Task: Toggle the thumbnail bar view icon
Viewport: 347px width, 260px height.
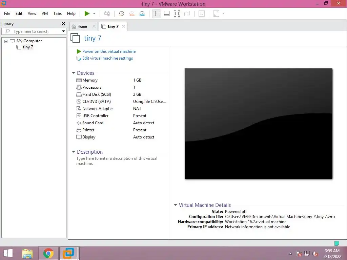Action: 167,14
